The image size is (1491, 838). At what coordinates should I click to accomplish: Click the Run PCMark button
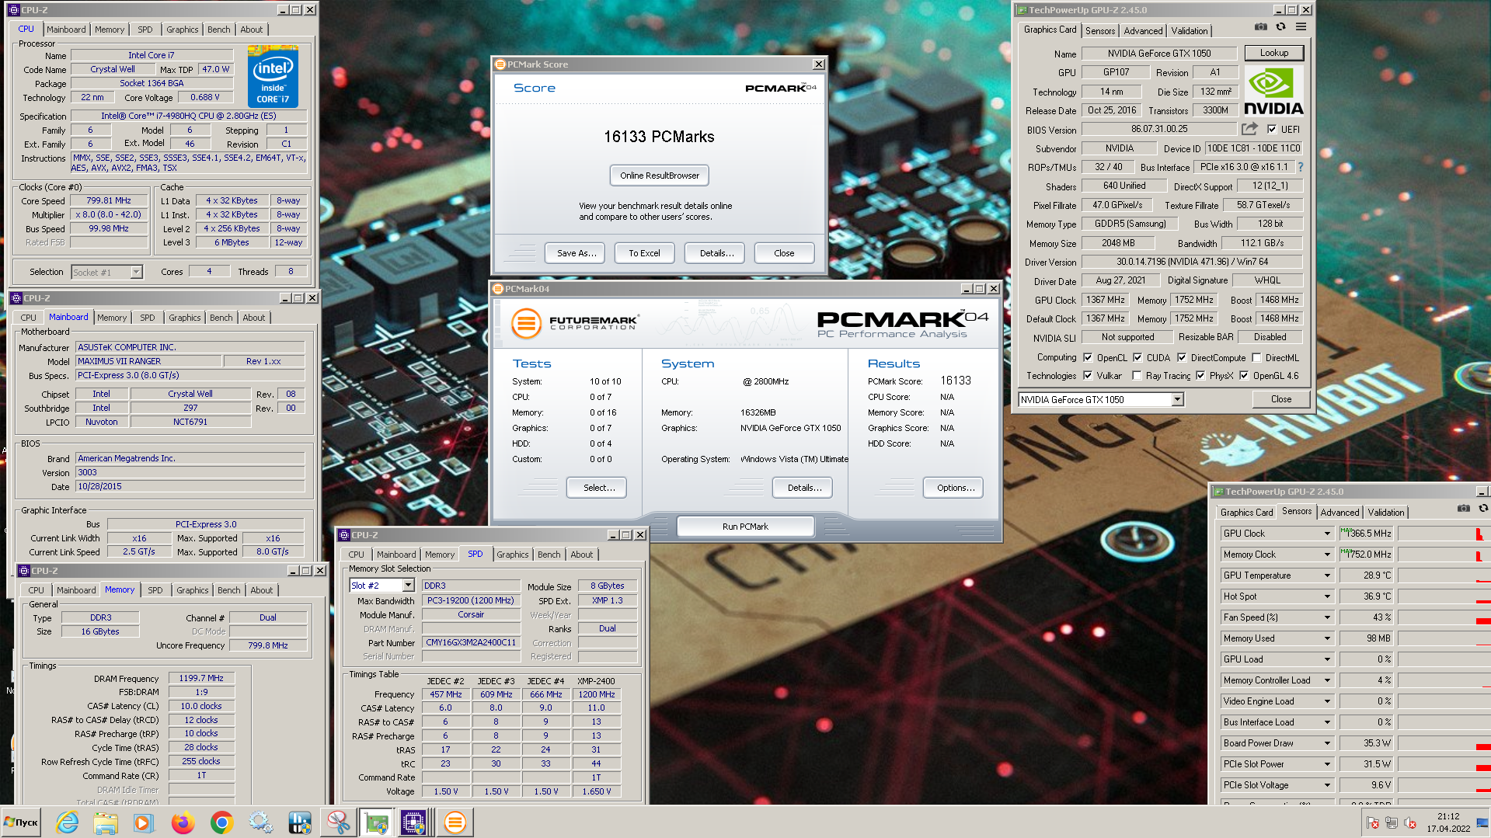coord(745,527)
